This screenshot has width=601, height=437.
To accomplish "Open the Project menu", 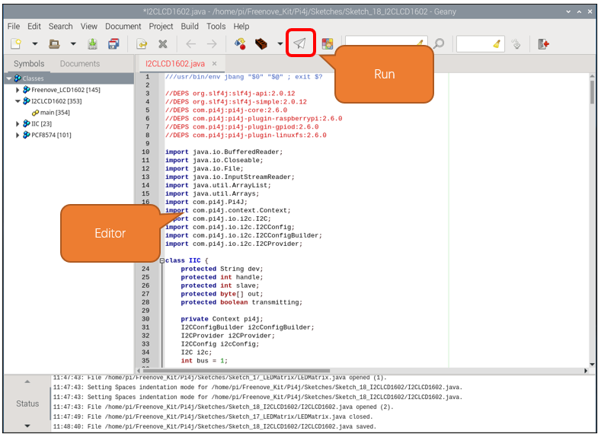I will (161, 27).
